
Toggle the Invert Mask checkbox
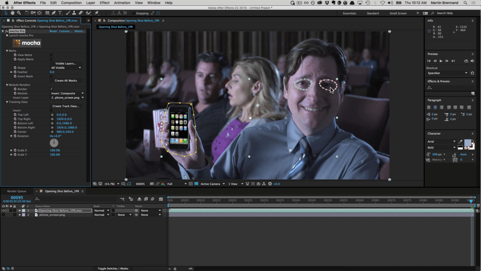tap(51, 76)
